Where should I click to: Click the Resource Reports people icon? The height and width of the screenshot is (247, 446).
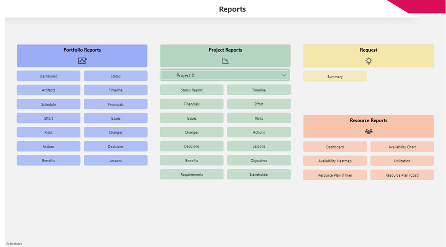(368, 131)
